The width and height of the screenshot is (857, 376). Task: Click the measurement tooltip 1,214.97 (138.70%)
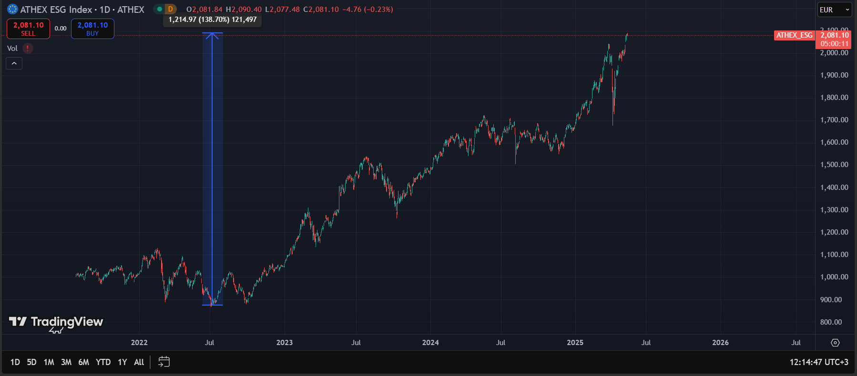point(213,20)
